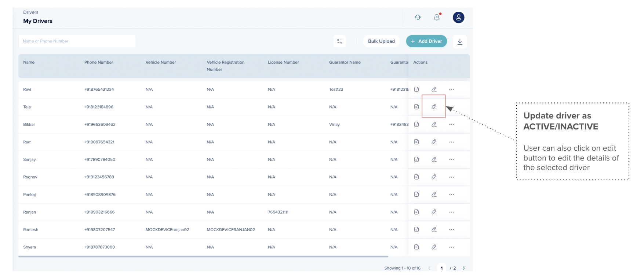This screenshot has width=637, height=275.
Task: Click the Drivers breadcrumb label
Action: click(x=31, y=12)
